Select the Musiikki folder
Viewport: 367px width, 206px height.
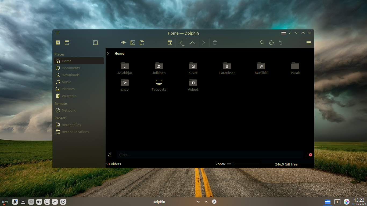point(261,68)
